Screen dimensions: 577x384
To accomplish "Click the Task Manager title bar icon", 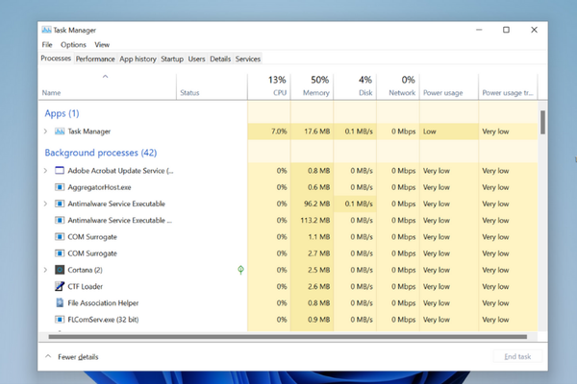I will [x=46, y=30].
